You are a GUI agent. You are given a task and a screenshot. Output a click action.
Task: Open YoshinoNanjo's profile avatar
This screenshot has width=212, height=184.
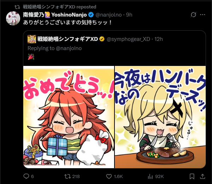click(x=13, y=18)
